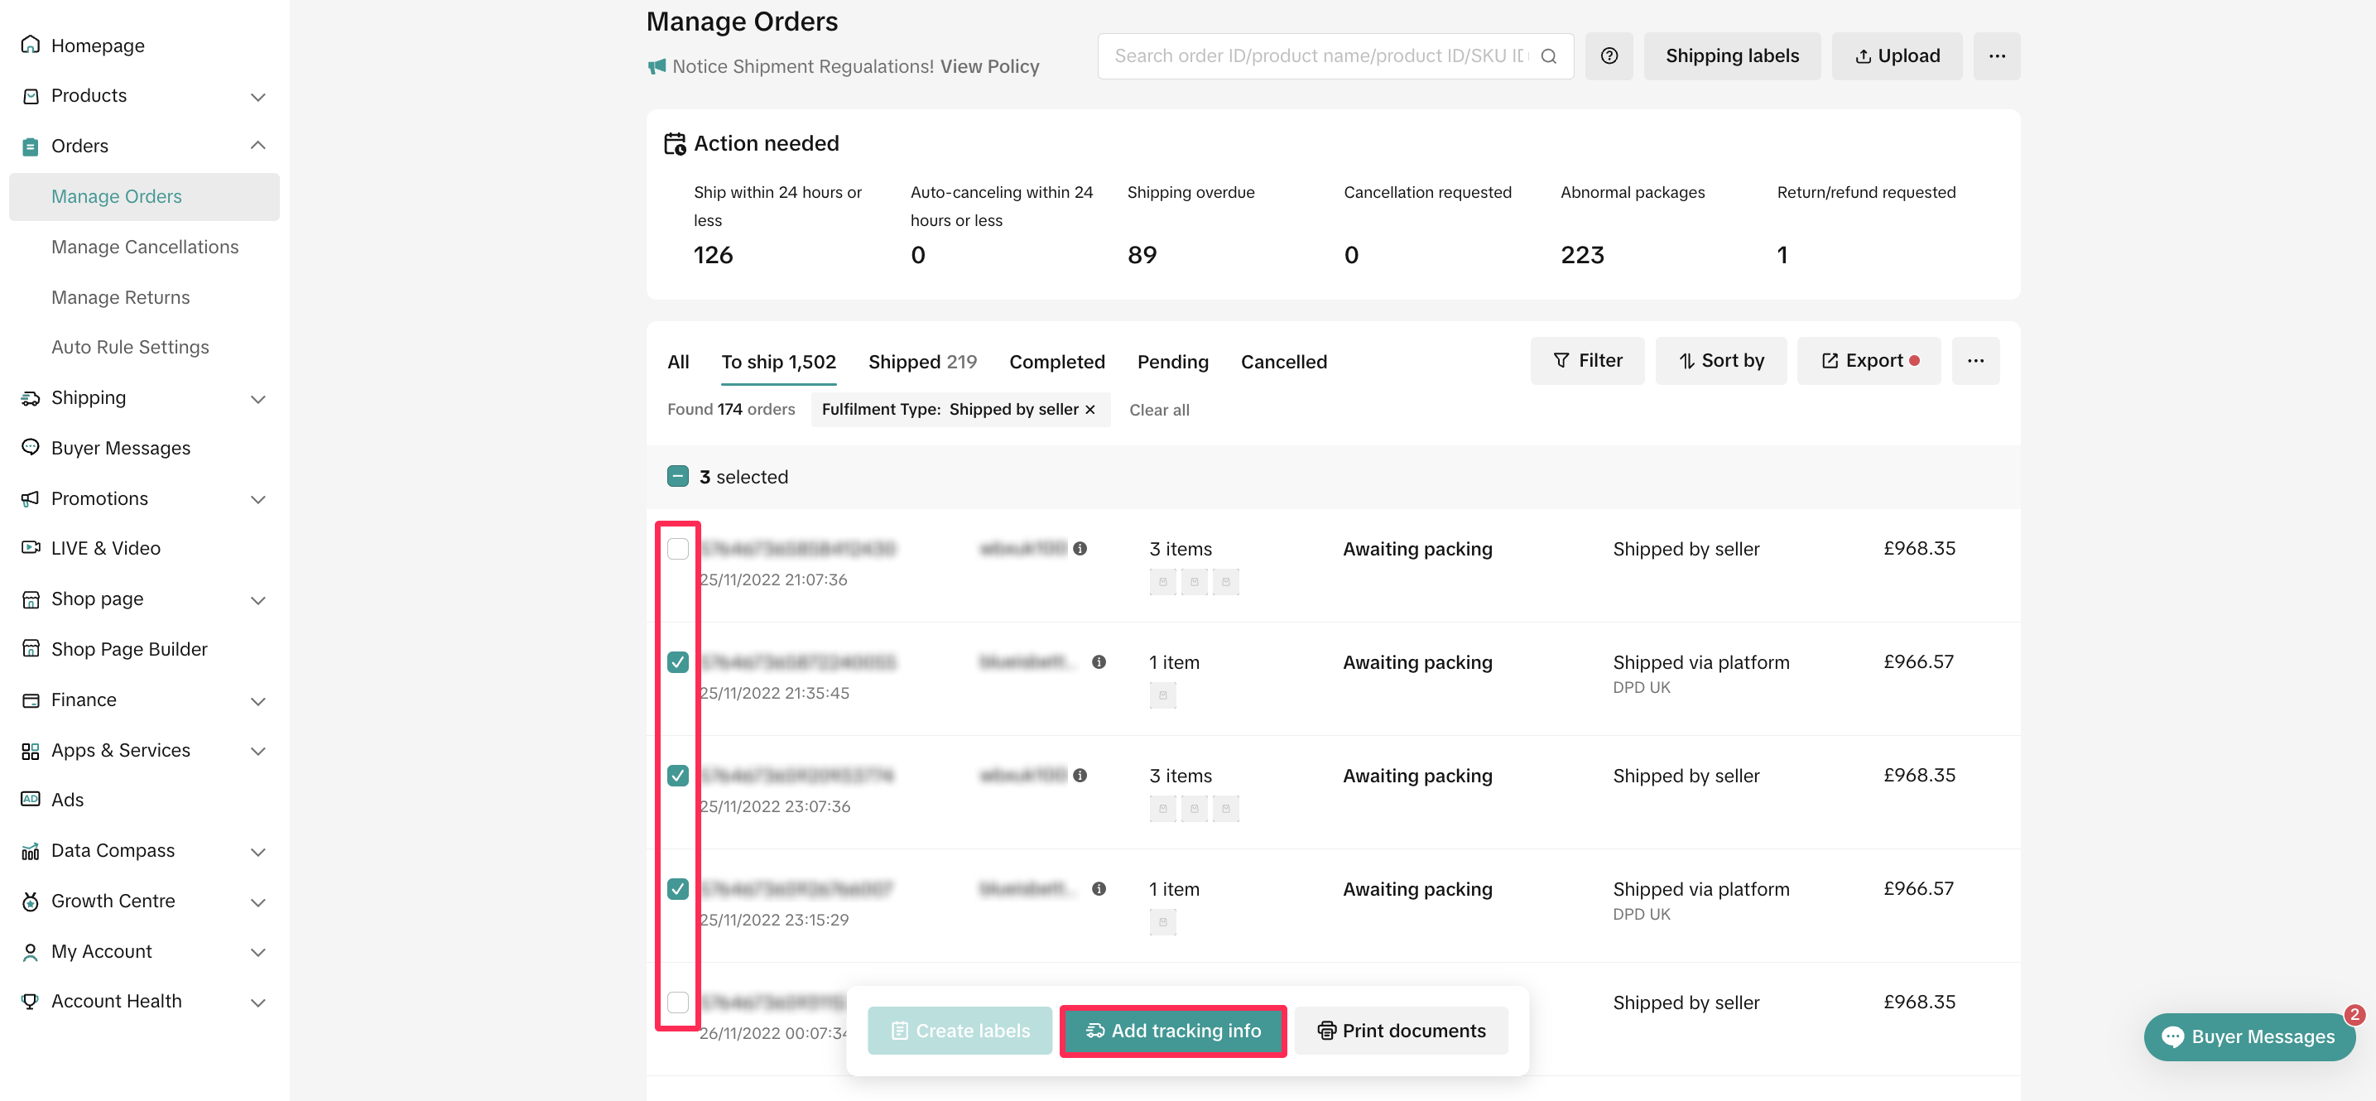Uncheck the second order's checkbox
Screen dimensions: 2376x1101
coord(678,662)
